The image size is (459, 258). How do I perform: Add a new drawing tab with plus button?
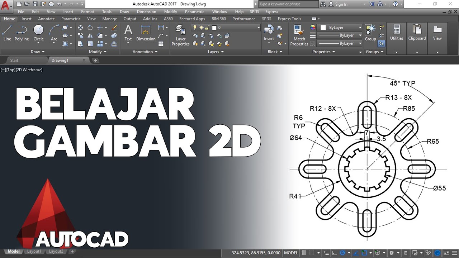95,61
